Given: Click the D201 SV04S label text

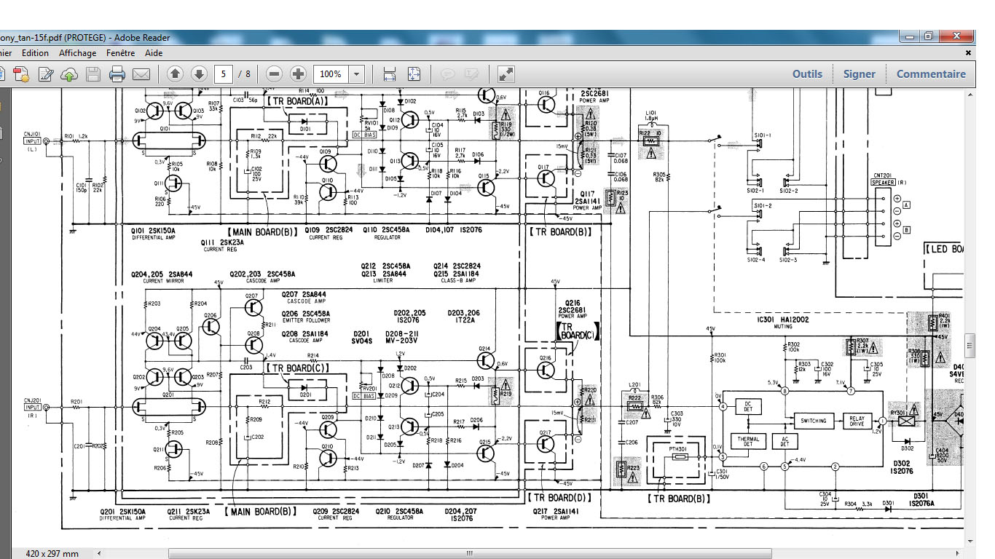Looking at the screenshot, I should click(x=362, y=336).
